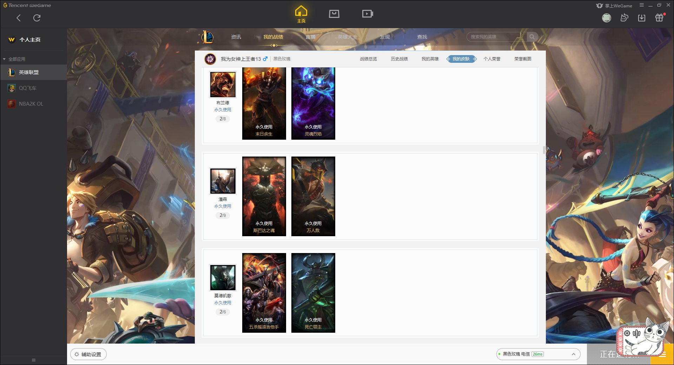Switch to 荣誉截图 sub-tab
Viewport: 674px width, 365px height.
(523, 59)
